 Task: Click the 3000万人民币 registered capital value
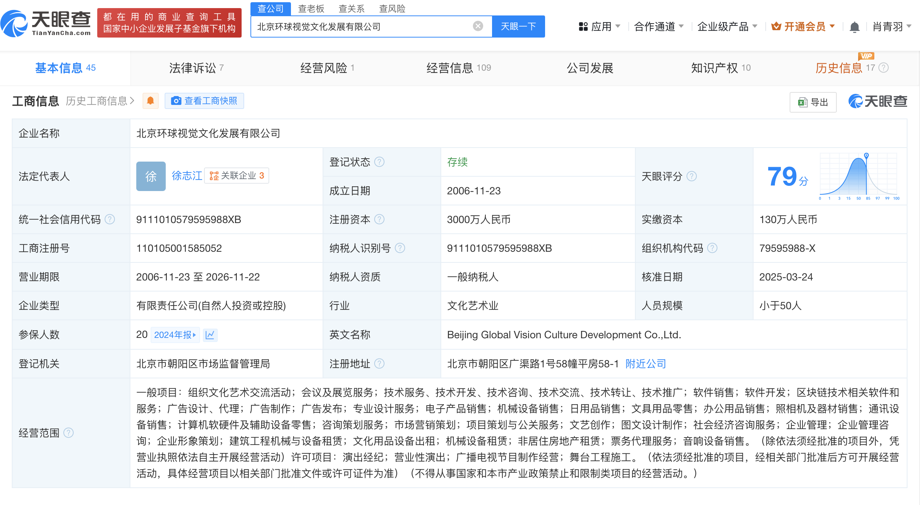(478, 220)
